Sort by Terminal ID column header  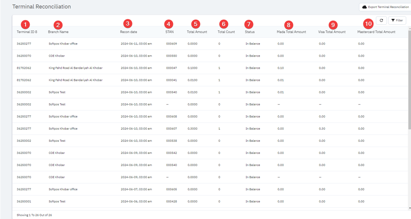point(27,32)
